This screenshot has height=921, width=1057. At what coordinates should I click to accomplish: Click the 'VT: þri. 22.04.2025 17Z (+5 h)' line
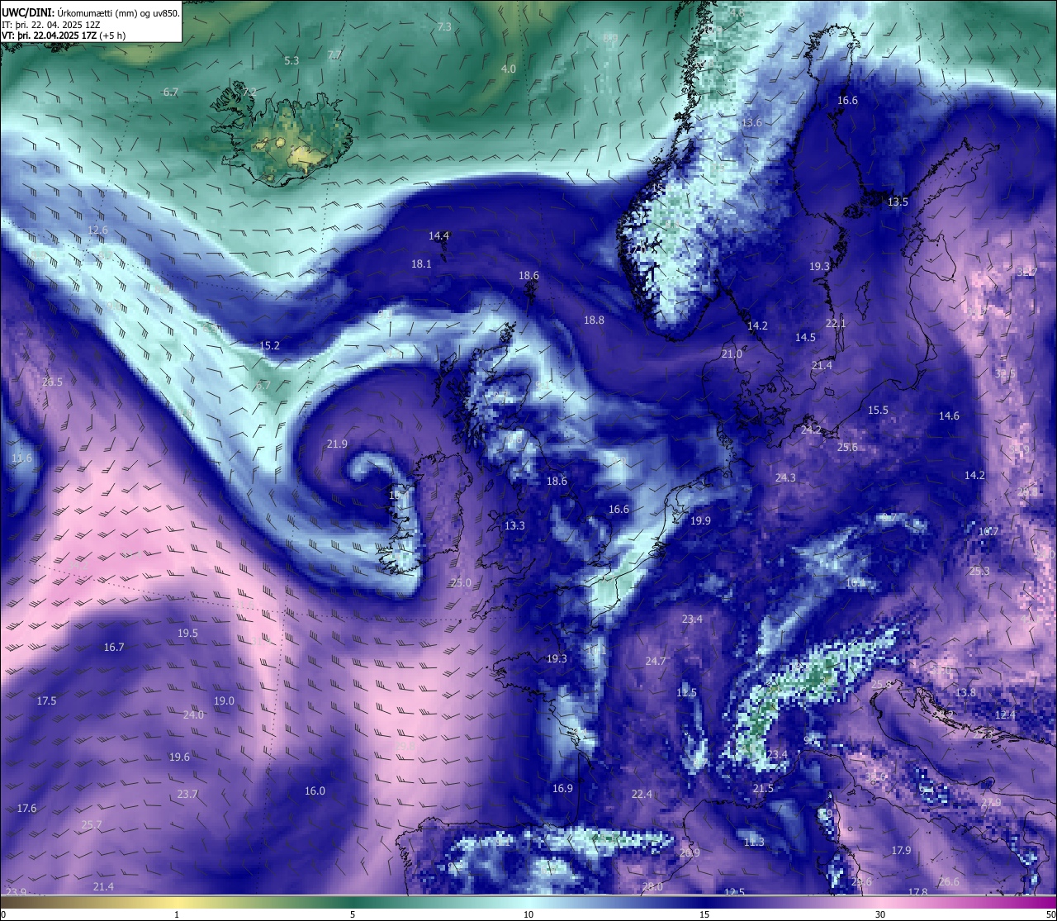tap(64, 35)
